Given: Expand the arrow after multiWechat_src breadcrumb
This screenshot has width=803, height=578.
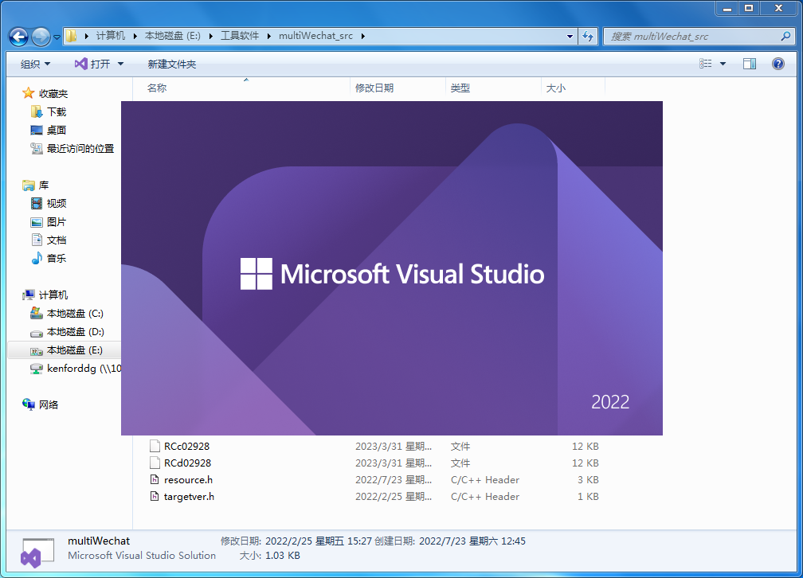Looking at the screenshot, I should 362,36.
